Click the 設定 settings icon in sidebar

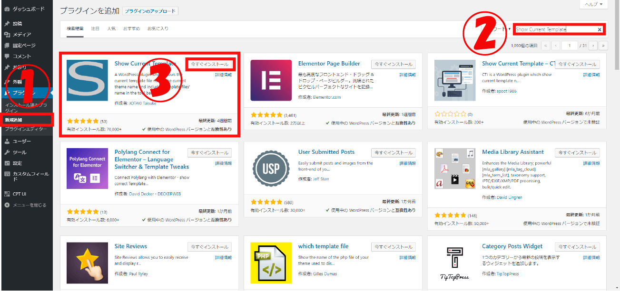coord(7,163)
